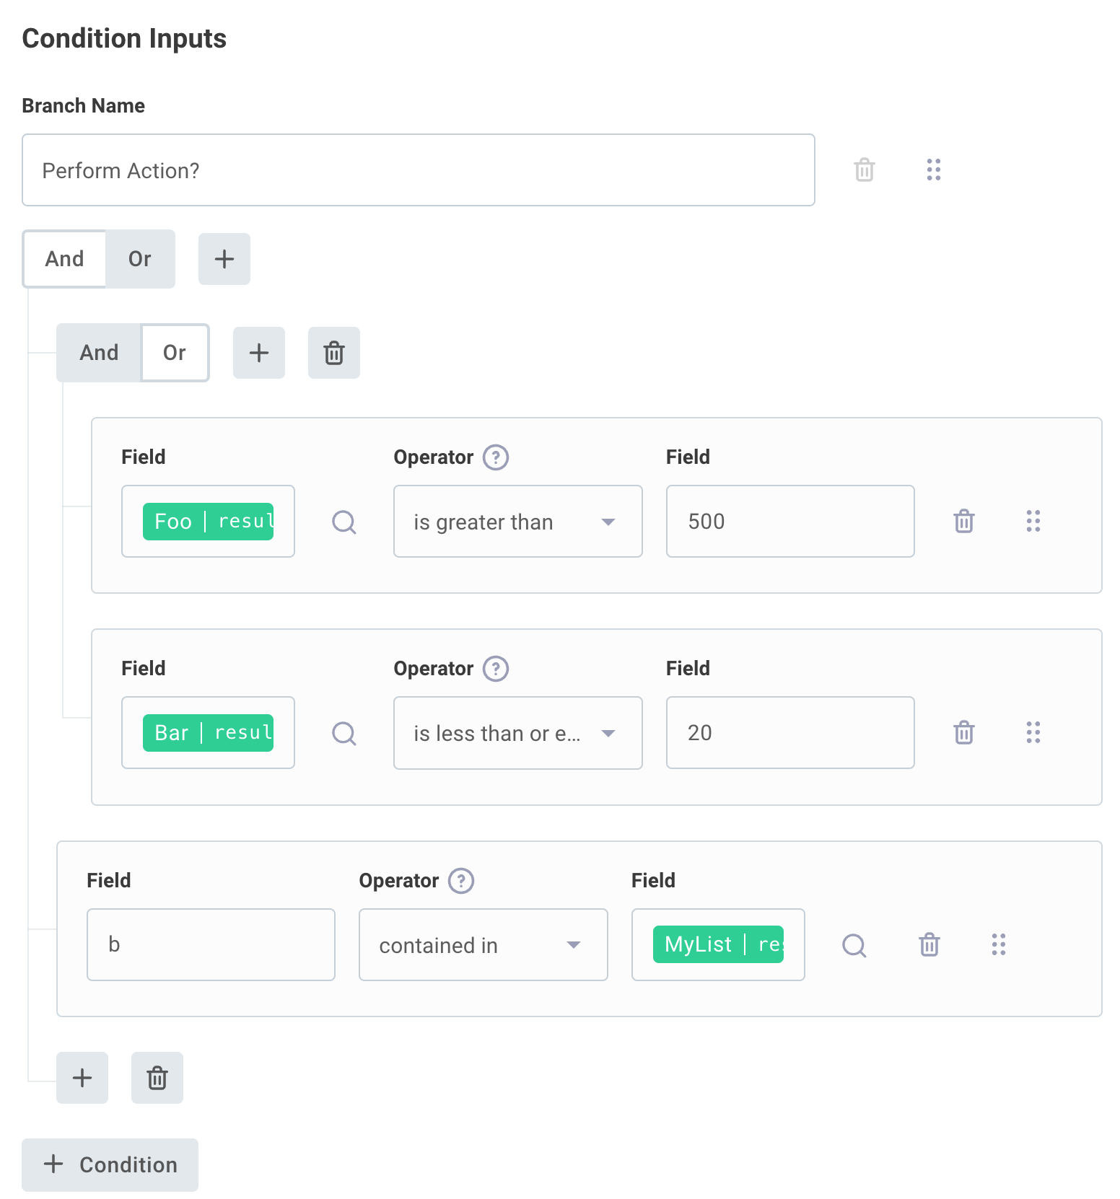Add a condition to the top-level And/Or group

pos(224,259)
